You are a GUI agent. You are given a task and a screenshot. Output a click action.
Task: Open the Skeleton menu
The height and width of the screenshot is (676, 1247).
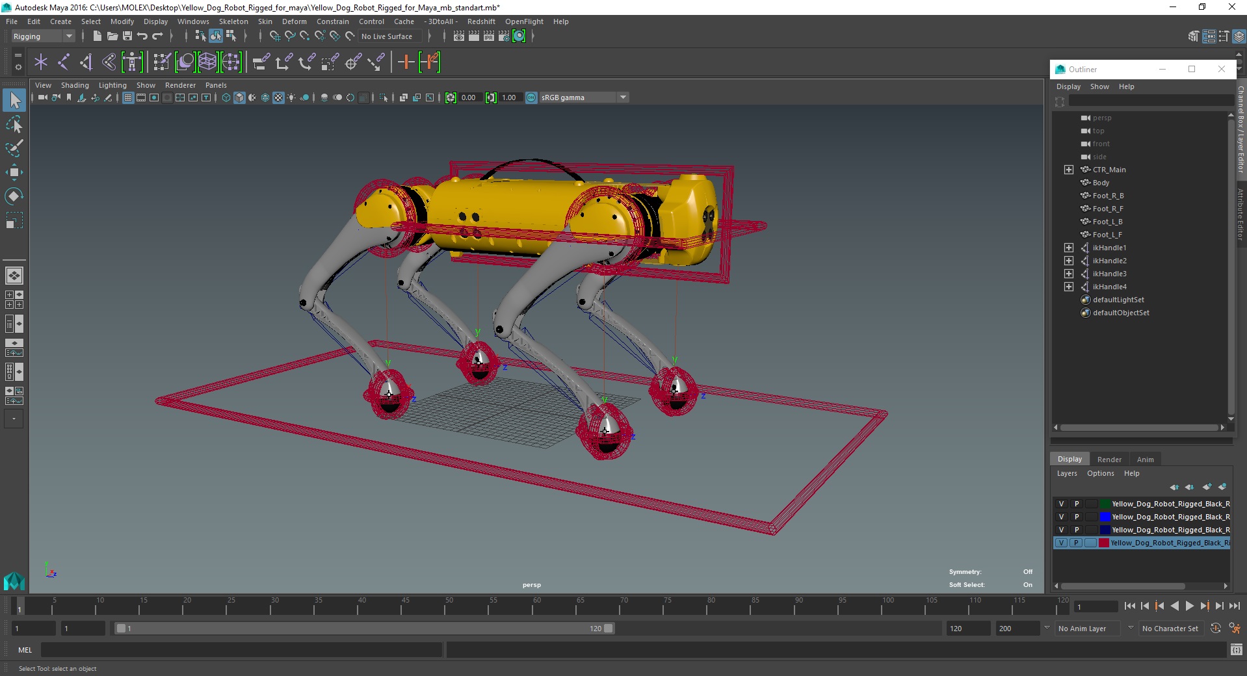[x=233, y=21]
